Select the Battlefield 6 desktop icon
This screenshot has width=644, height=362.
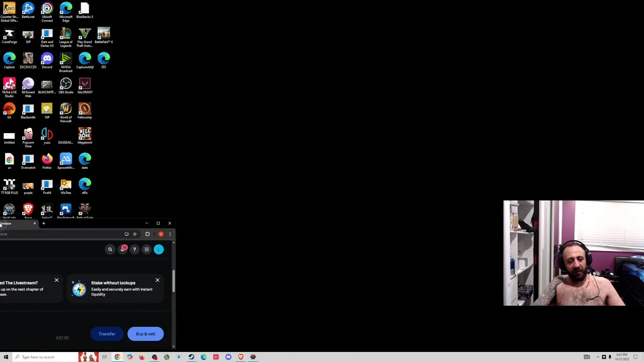(x=104, y=36)
